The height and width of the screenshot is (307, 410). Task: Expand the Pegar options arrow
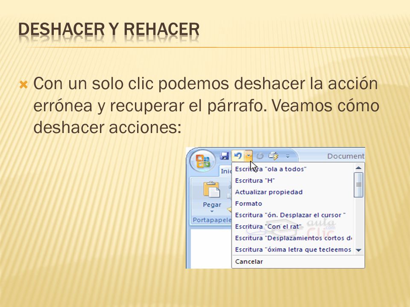coord(212,211)
